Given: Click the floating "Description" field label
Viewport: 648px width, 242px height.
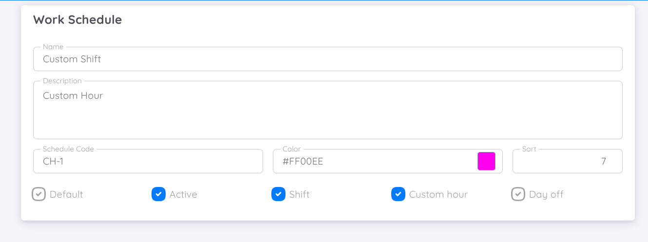Looking at the screenshot, I should coord(62,81).
